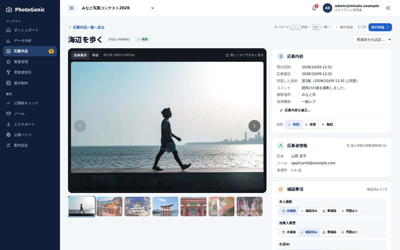Image resolution: width=400 pixels, height=250 pixels.
Task: Open 公開ページ globe item
Action: (30, 135)
